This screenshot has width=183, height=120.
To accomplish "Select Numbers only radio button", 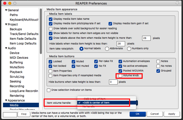I will tap(129, 49).
